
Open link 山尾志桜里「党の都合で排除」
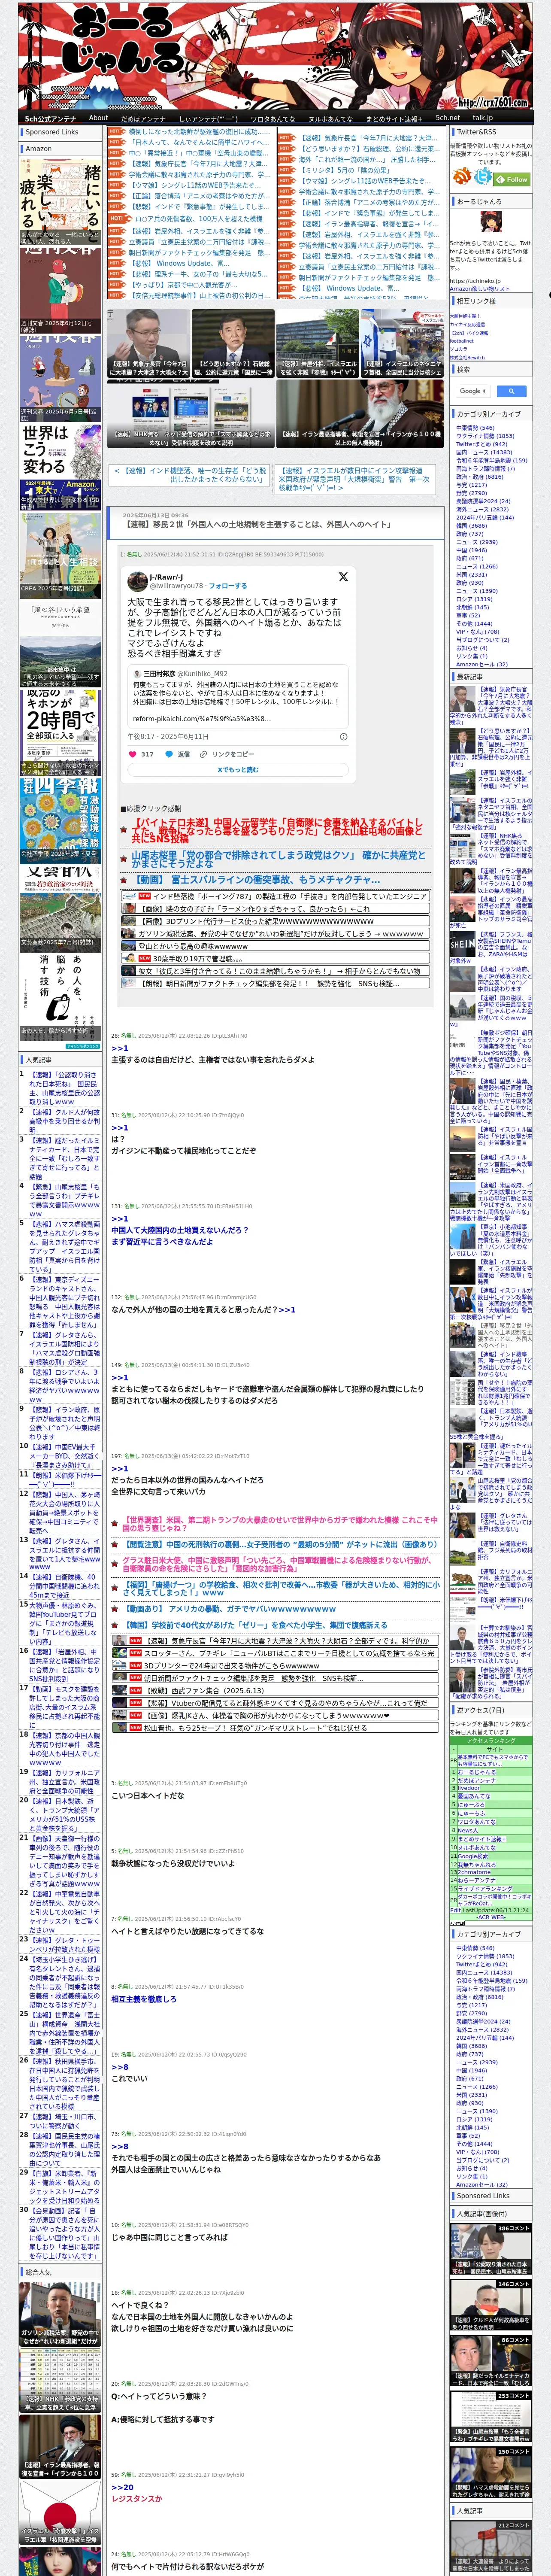[x=278, y=859]
